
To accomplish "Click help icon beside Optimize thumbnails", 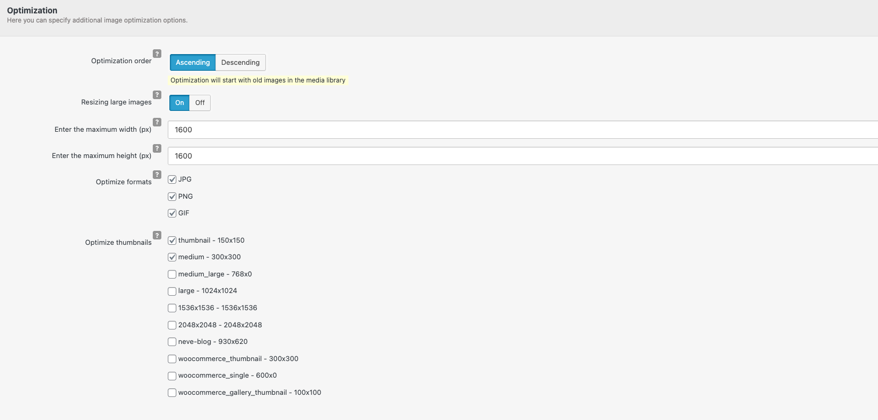I will (157, 235).
